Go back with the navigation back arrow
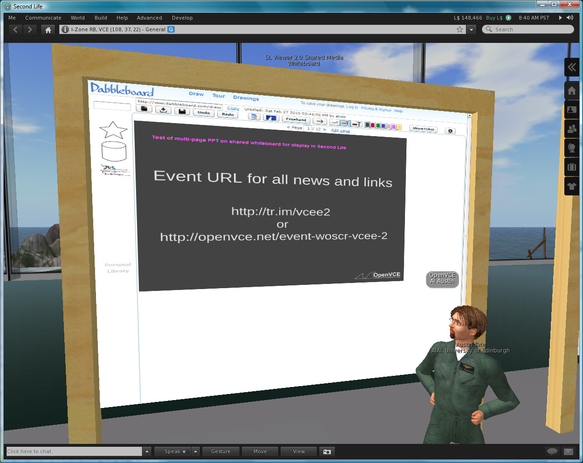Image resolution: width=583 pixels, height=463 pixels. point(15,29)
